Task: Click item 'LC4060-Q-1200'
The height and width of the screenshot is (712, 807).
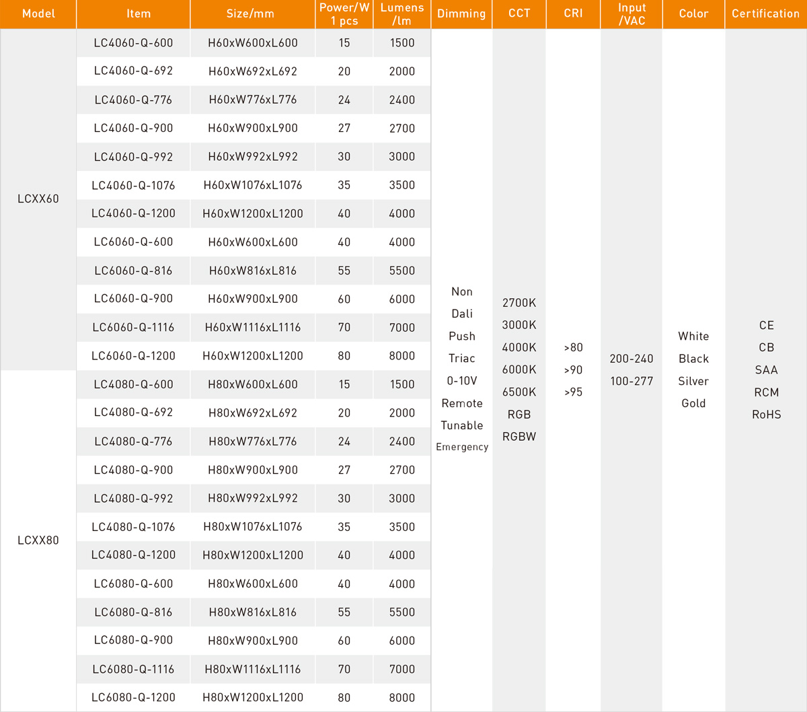Action: click(134, 213)
